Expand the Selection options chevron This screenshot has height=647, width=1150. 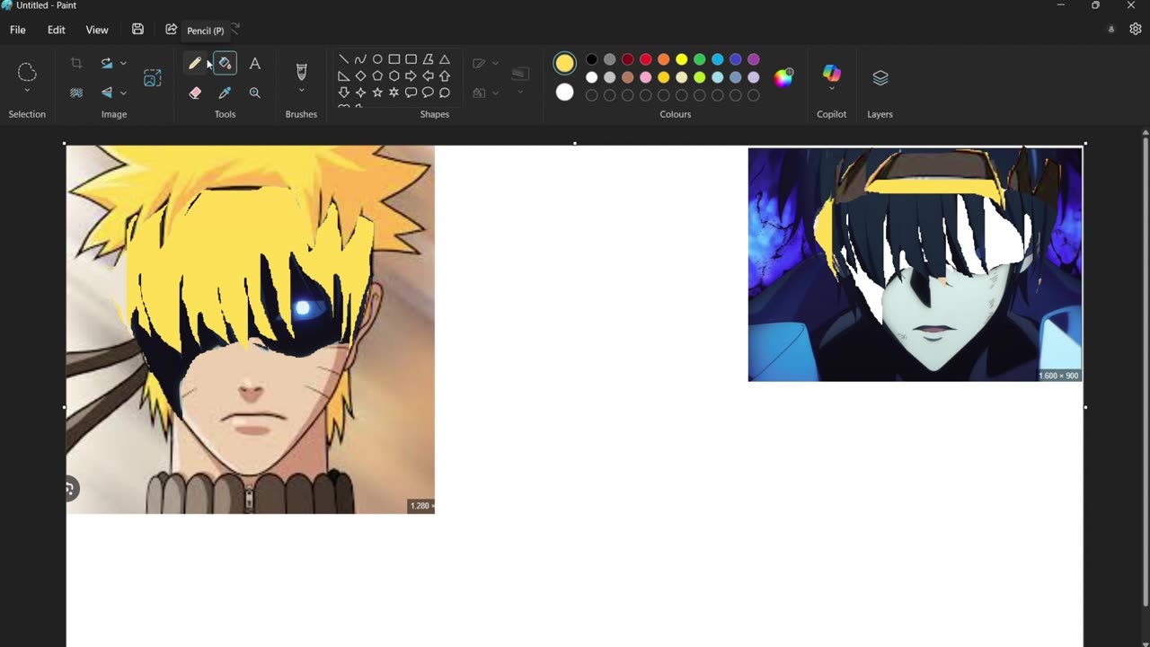pyautogui.click(x=27, y=91)
